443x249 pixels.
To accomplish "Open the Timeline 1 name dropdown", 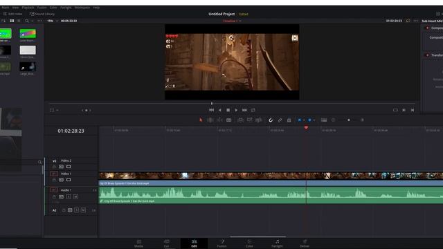I will [233, 21].
